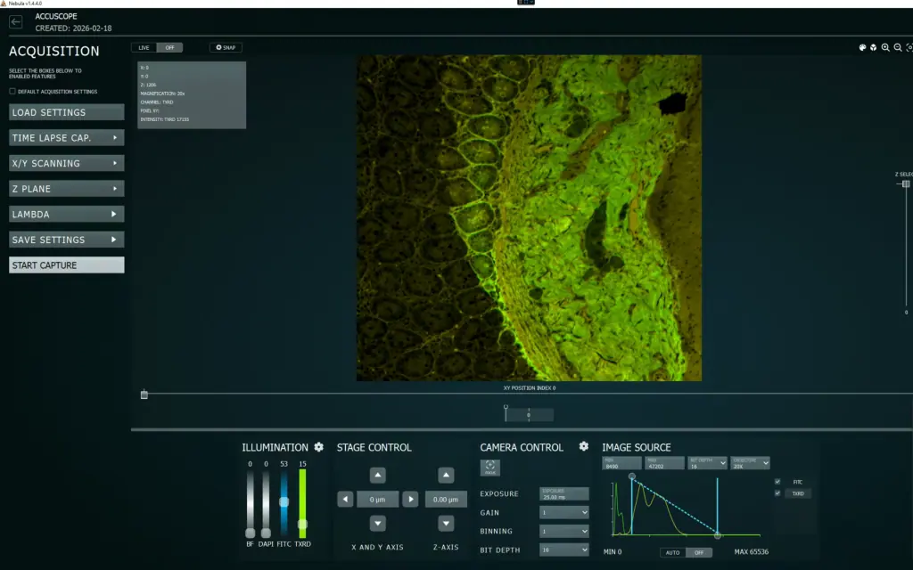Click the Start Capture button
The image size is (913, 570).
[x=66, y=265]
